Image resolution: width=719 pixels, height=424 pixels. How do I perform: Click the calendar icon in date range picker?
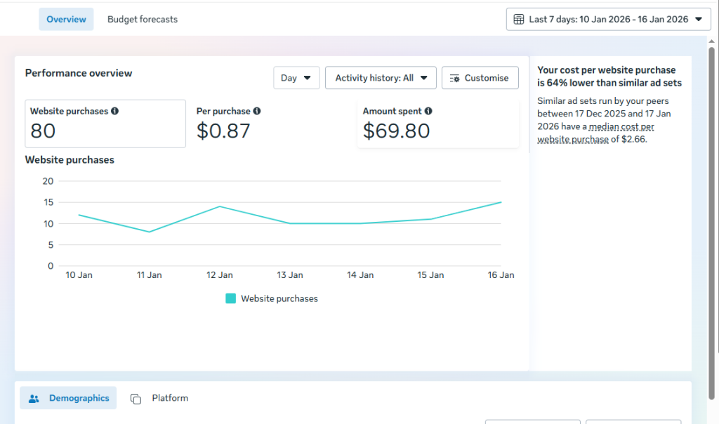click(x=519, y=19)
